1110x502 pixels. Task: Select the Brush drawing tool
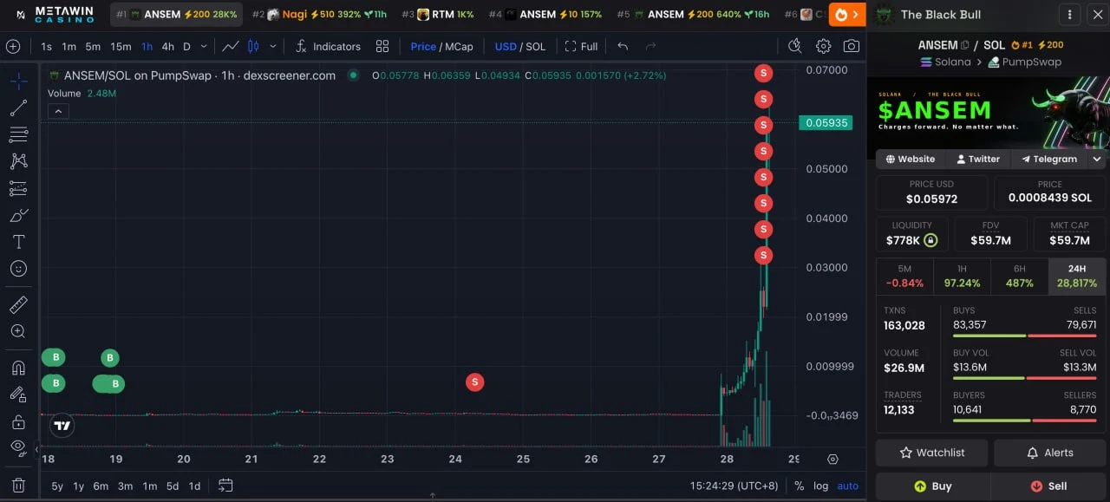[18, 215]
